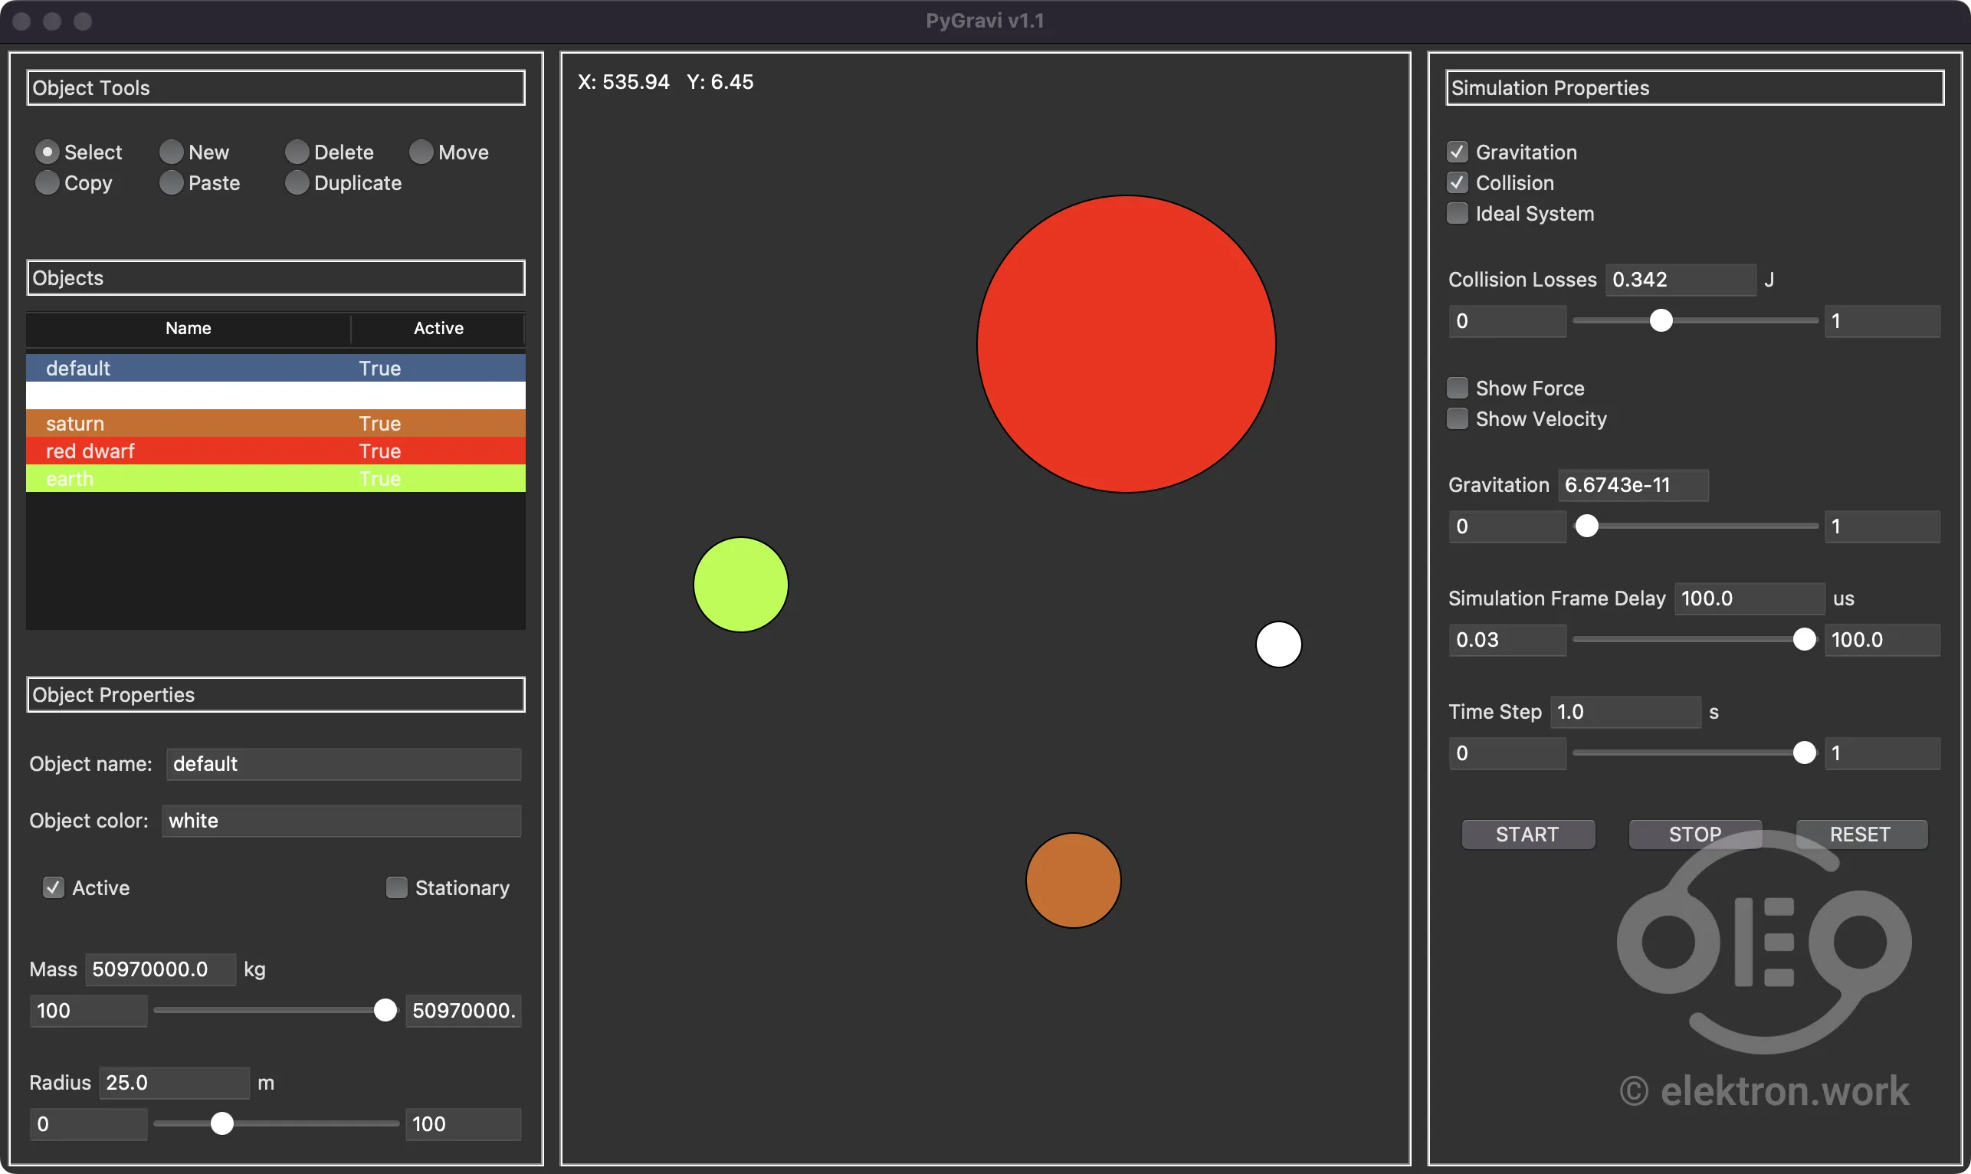Choose the Copy object tool
The width and height of the screenshot is (1971, 1174).
(47, 182)
